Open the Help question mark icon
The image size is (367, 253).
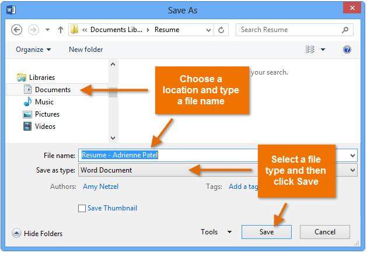[x=347, y=50]
